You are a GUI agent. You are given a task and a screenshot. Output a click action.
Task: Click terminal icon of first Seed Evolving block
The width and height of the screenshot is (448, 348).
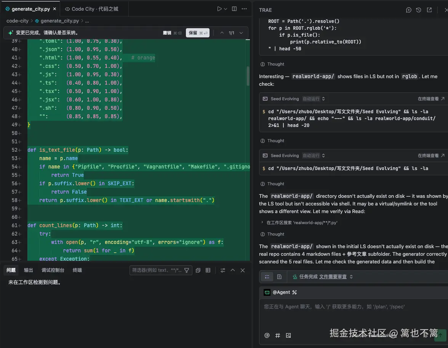(265, 99)
